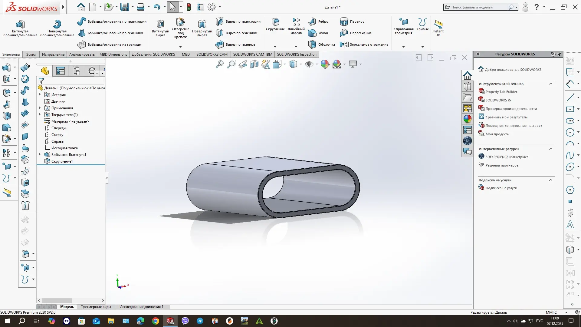The height and width of the screenshot is (327, 581).
Task: Open the Options gear in top toolbar
Action: pyautogui.click(x=212, y=7)
